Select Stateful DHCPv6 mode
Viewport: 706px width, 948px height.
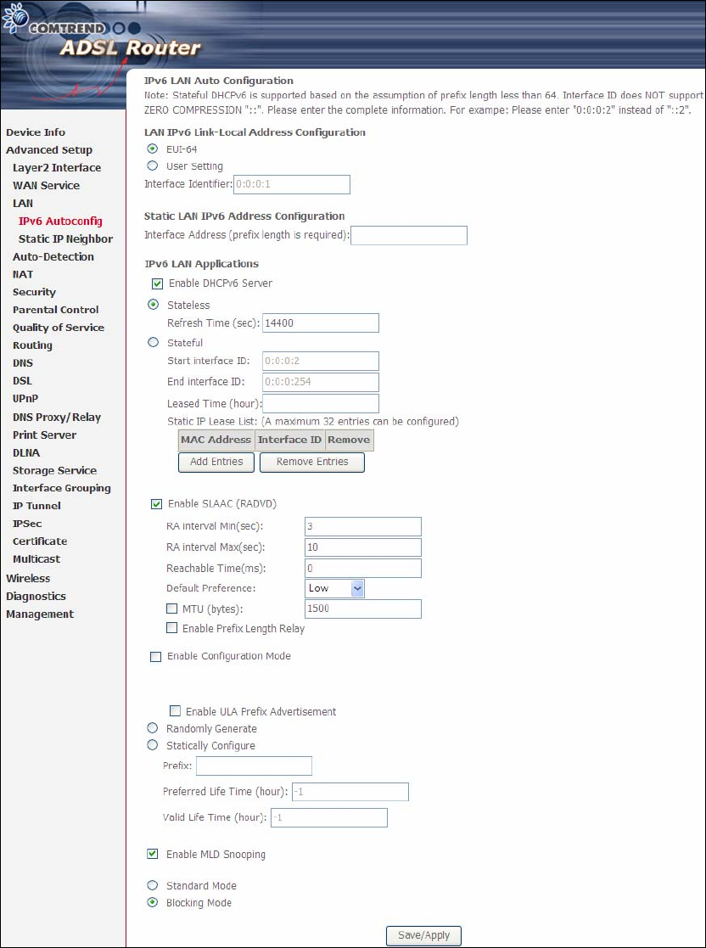(x=153, y=342)
